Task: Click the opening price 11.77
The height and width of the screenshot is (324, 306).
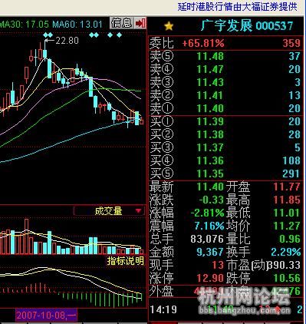Action: coord(287,187)
